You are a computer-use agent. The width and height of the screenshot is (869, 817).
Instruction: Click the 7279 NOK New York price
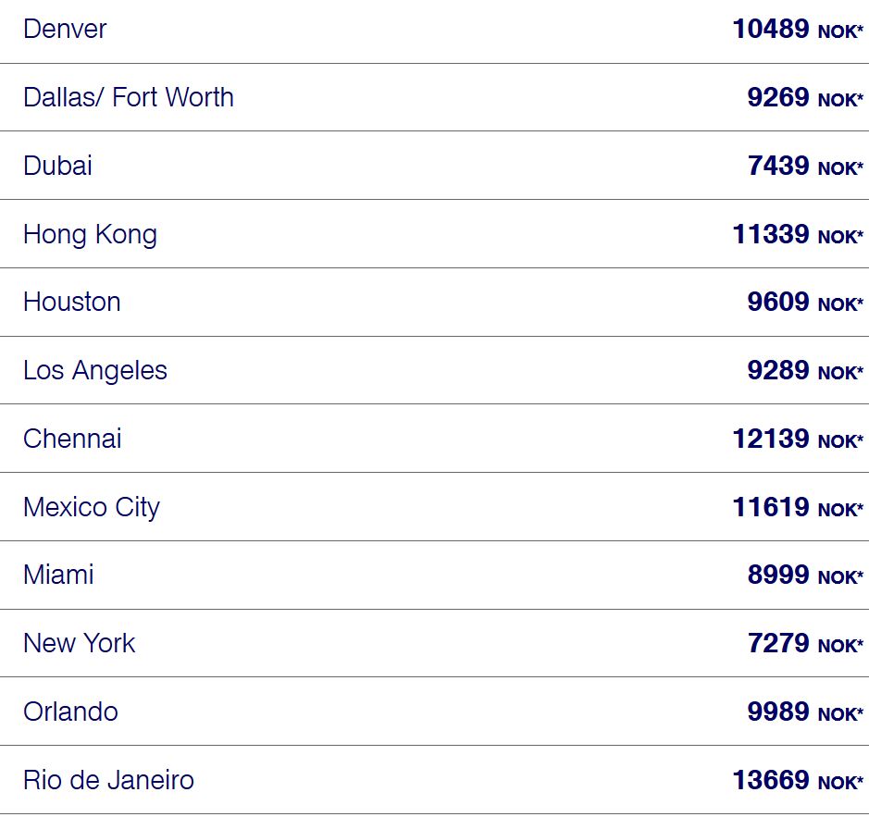[805, 643]
